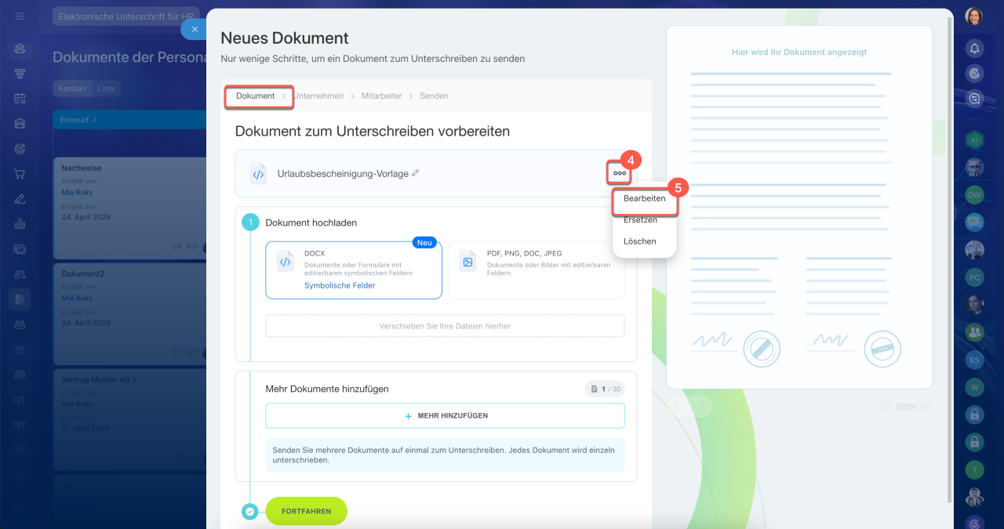Open the three-dot document options menu
1004x529 pixels.
coord(620,173)
